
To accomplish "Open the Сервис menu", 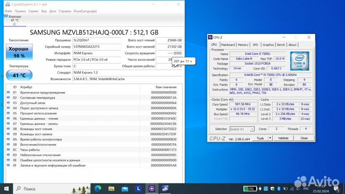I will pos(34,11).
